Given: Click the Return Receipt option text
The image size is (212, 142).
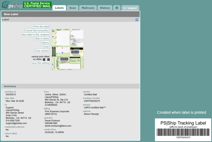Looking at the screenshot, I should click(91, 114).
